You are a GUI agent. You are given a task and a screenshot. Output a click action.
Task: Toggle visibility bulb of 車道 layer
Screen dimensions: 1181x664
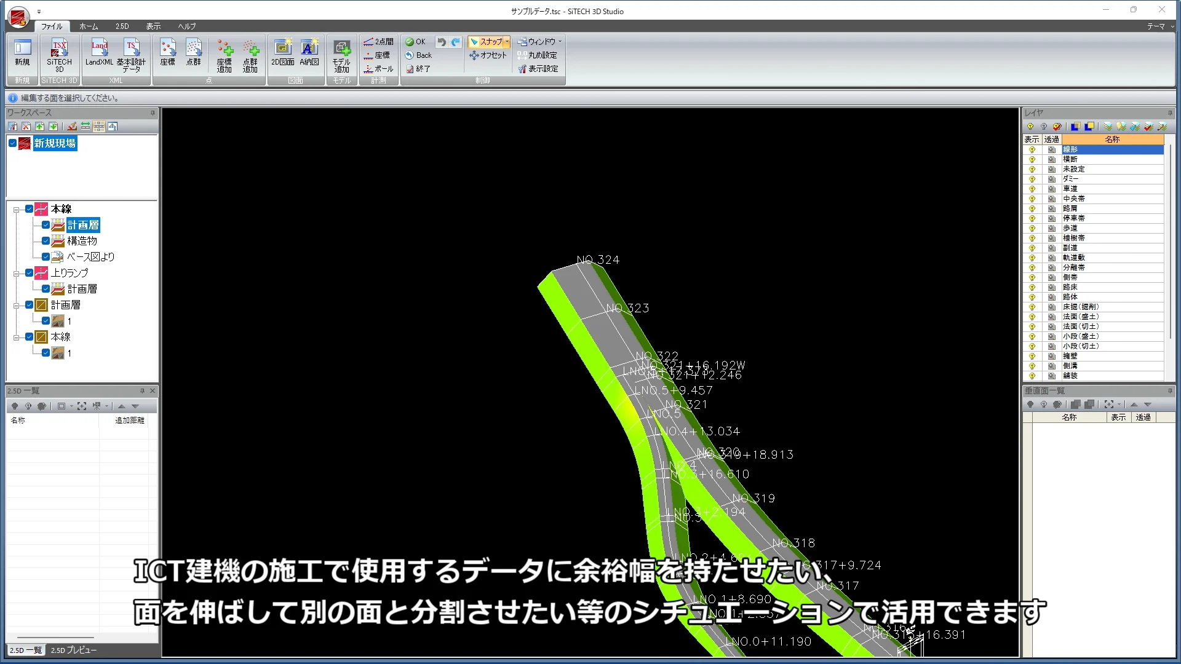click(1032, 189)
